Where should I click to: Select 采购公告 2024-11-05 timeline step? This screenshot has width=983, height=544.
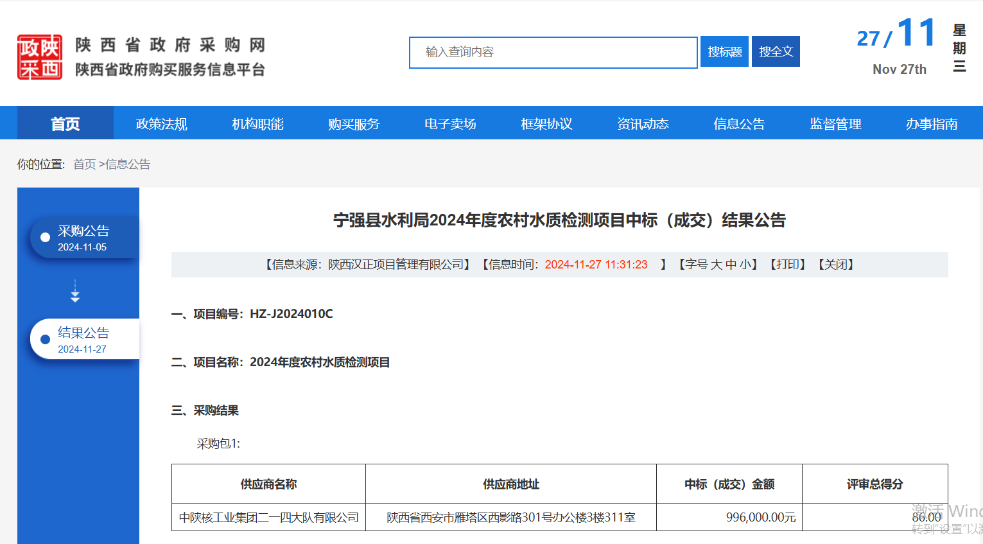point(84,238)
